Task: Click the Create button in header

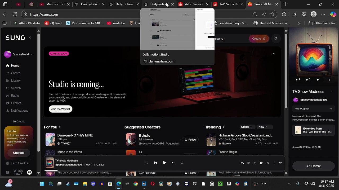Action: pyautogui.click(x=259, y=39)
